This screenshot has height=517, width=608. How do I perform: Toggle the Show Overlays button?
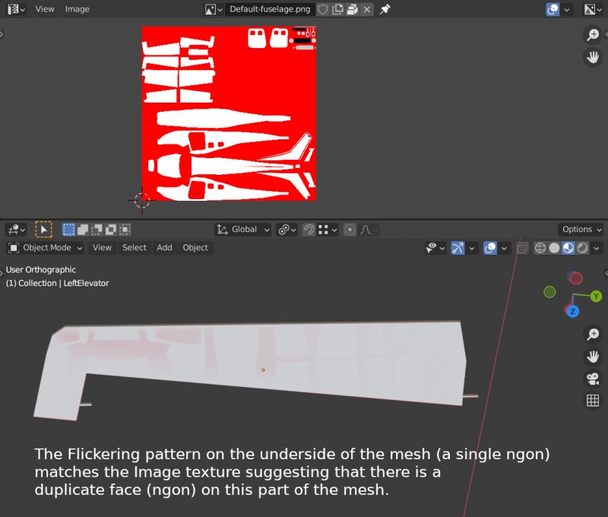(x=492, y=248)
